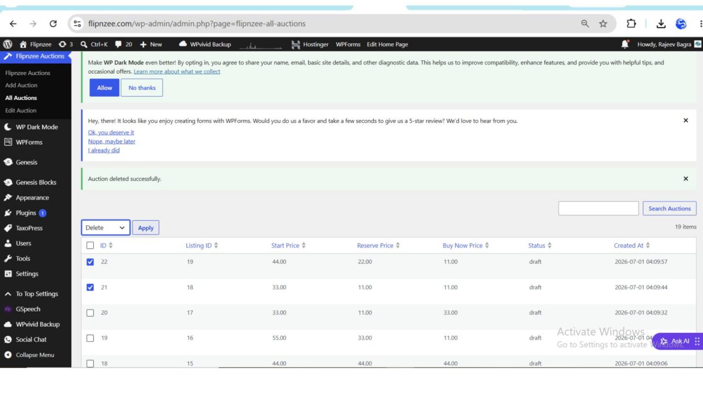The height and width of the screenshot is (395, 703).
Task: Open Genesis Blocks in sidebar
Action: [x=36, y=183]
